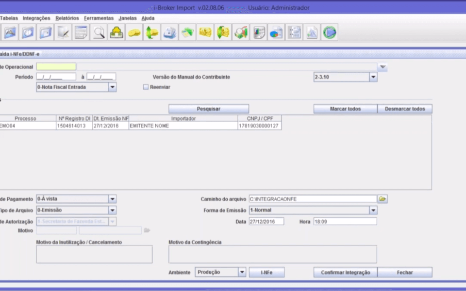Select the 1504614013 registro cell
Viewport: 466px width, 291px height.
pyautogui.click(x=74, y=126)
